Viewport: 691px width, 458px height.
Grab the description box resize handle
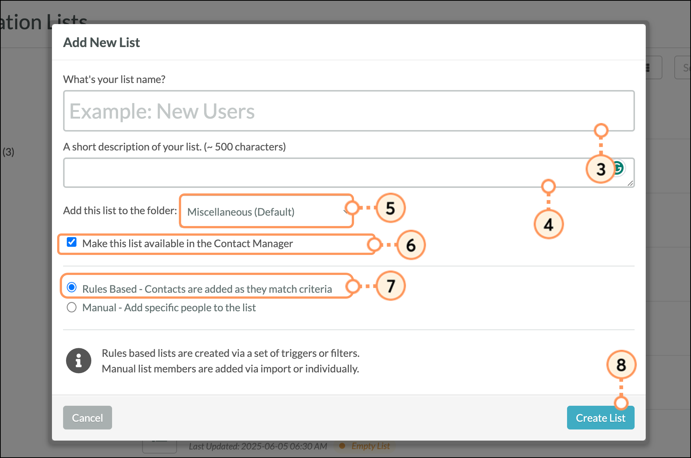pyautogui.click(x=630, y=183)
